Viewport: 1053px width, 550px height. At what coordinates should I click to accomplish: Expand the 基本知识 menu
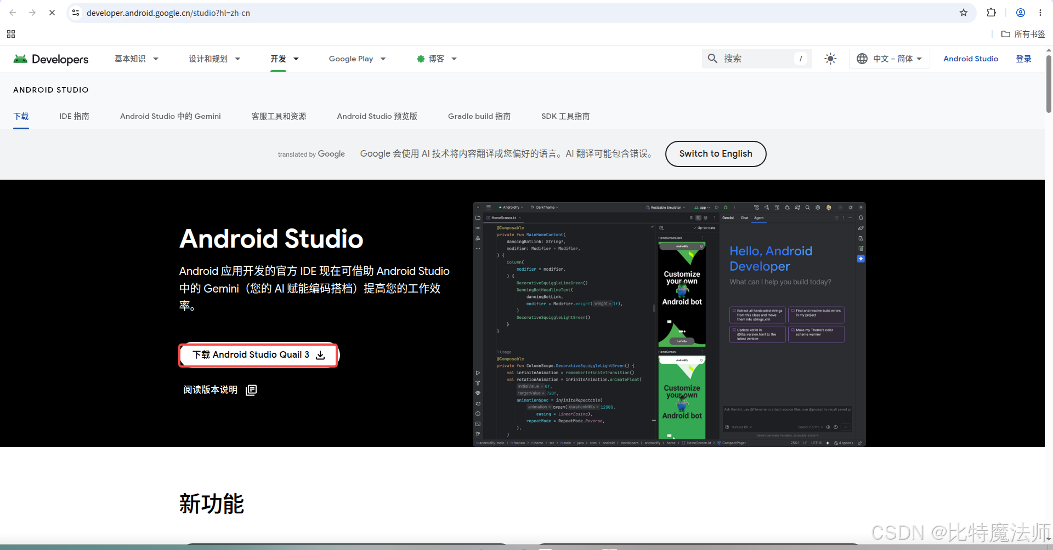pos(137,59)
